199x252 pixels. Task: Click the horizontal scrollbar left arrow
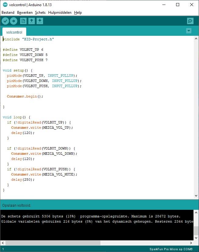pyautogui.click(x=3, y=243)
